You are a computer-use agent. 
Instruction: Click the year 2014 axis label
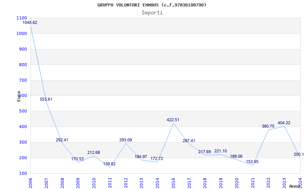[x=157, y=182]
